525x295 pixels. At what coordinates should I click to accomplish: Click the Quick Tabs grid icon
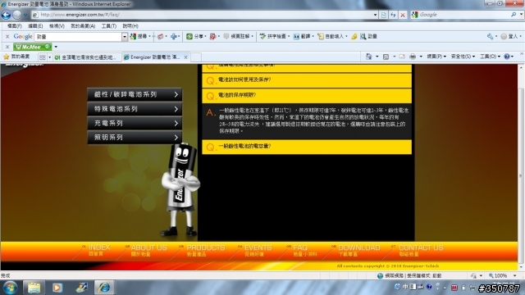click(x=42, y=57)
